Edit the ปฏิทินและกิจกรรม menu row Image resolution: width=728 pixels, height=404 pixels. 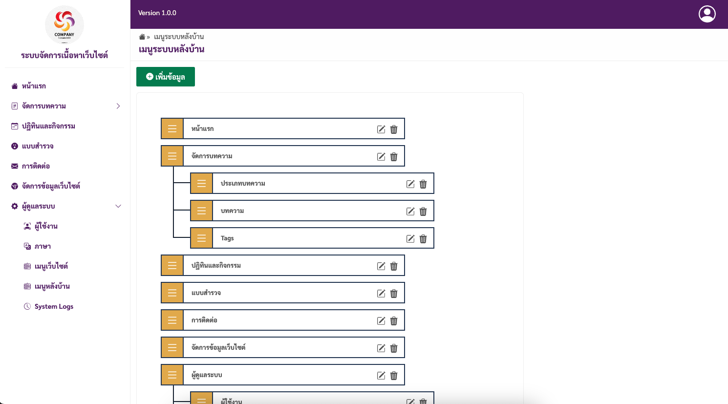[381, 266]
